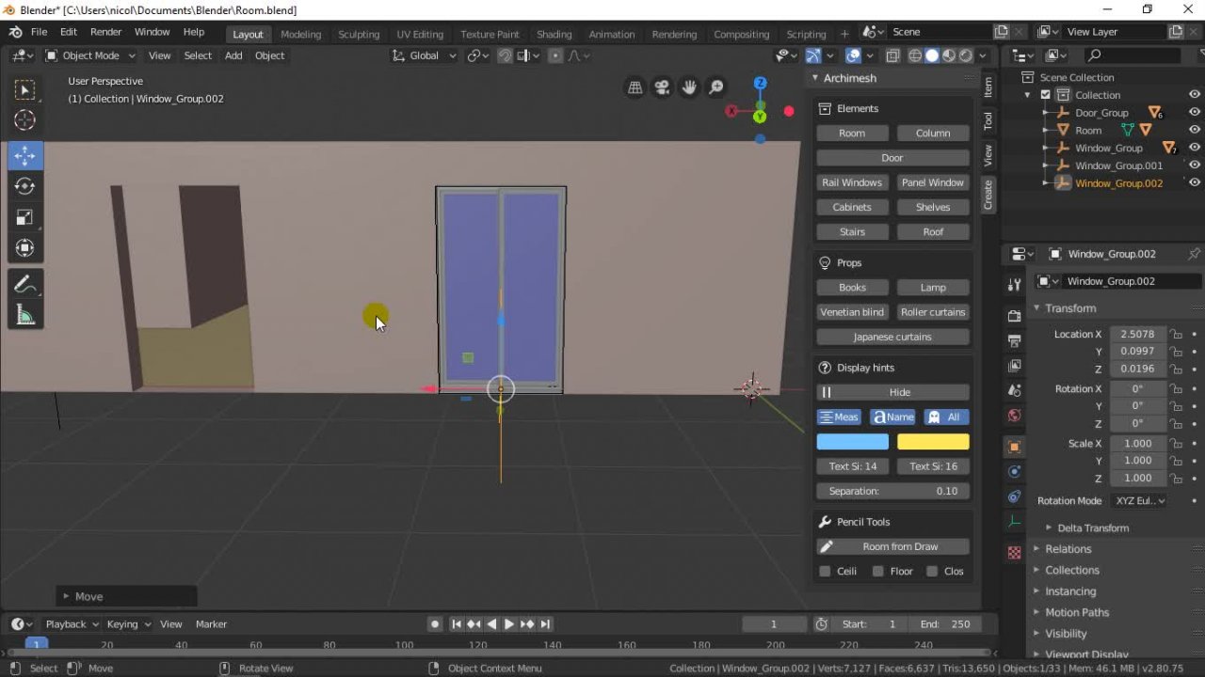Select the Scale tool in left toolbar

click(25, 217)
